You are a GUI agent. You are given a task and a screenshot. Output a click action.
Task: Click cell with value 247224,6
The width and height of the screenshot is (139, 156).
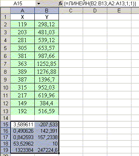(x=46, y=150)
